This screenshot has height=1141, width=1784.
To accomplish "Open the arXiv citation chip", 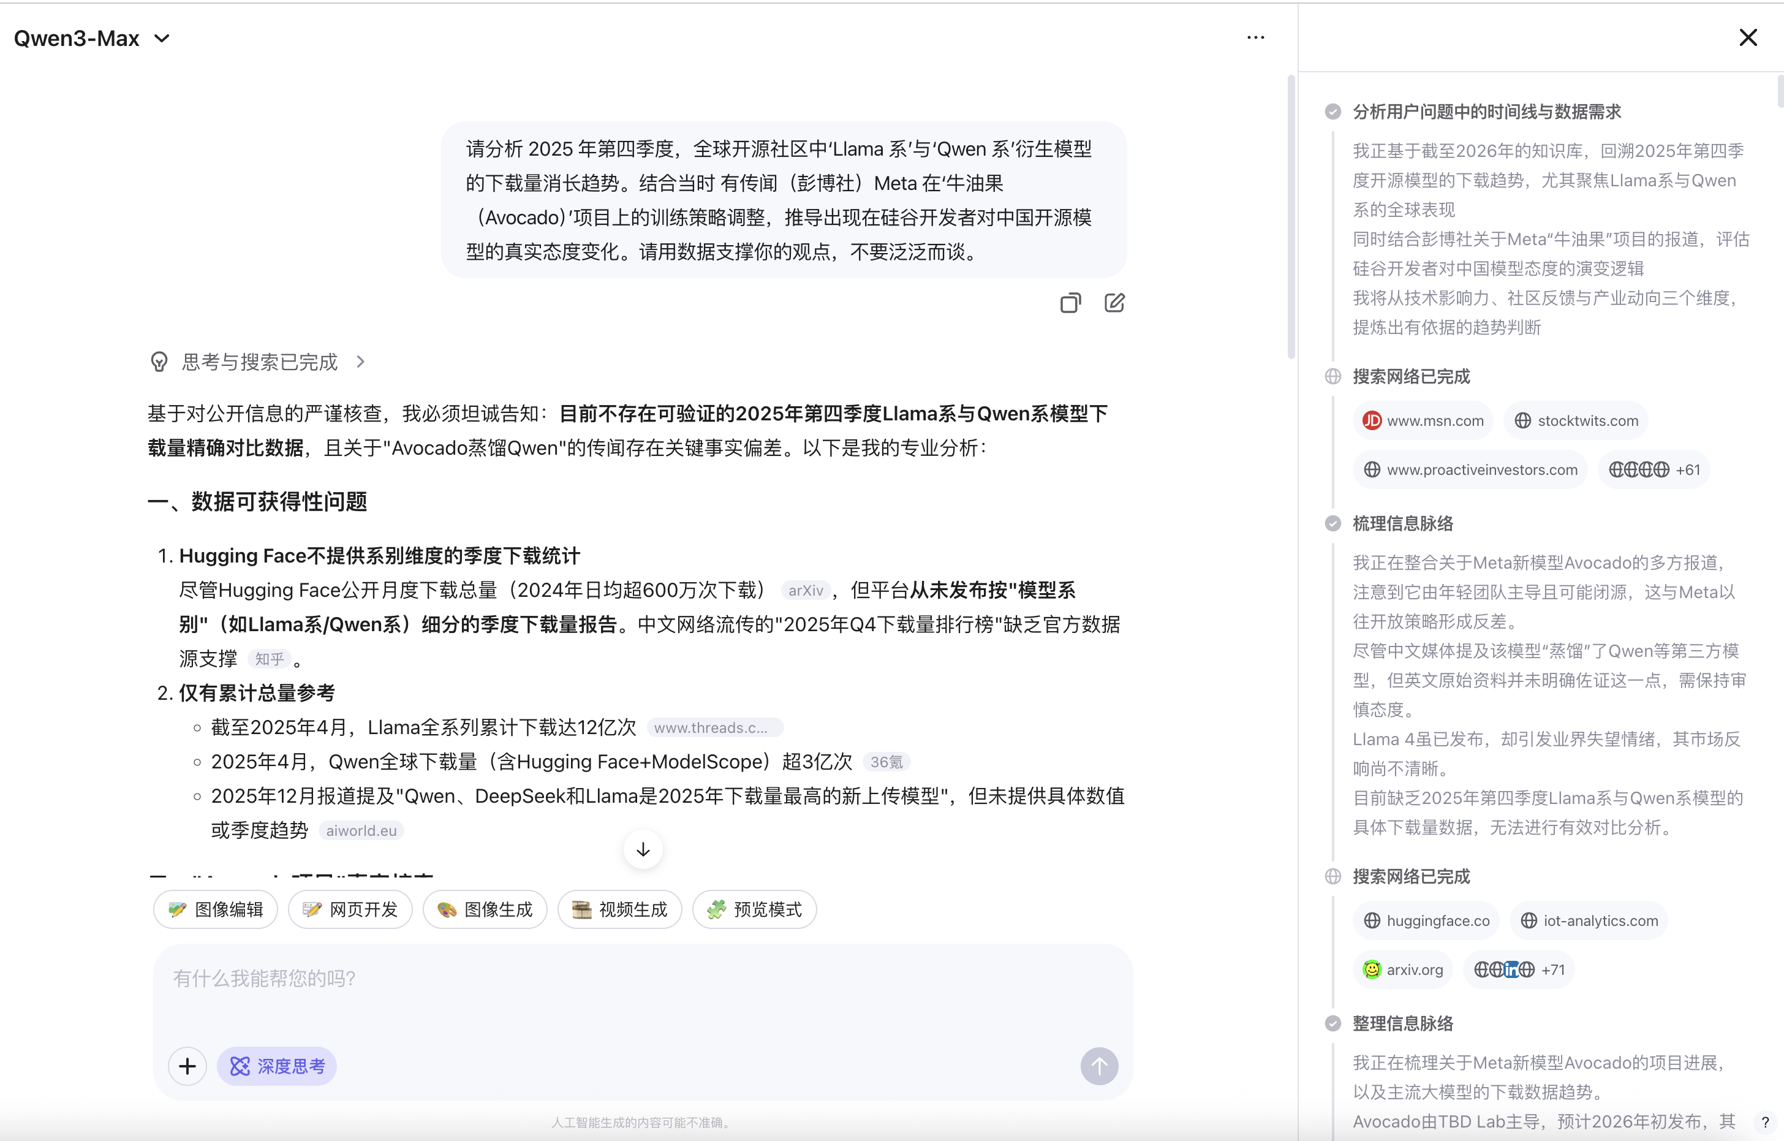I will pyautogui.click(x=806, y=591).
